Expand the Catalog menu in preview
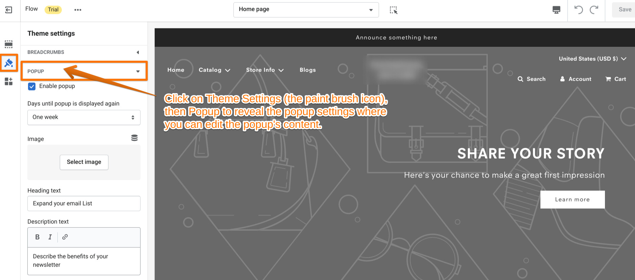 214,70
